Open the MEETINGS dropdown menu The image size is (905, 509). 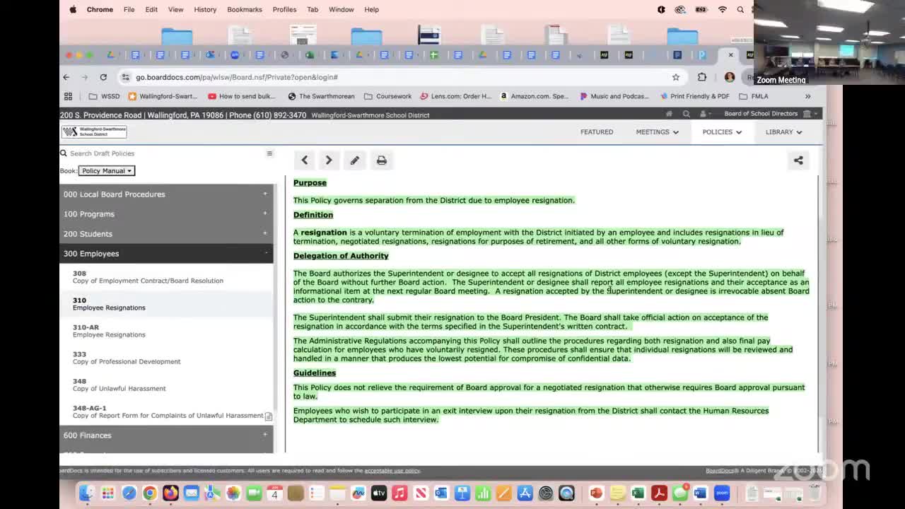pos(657,131)
